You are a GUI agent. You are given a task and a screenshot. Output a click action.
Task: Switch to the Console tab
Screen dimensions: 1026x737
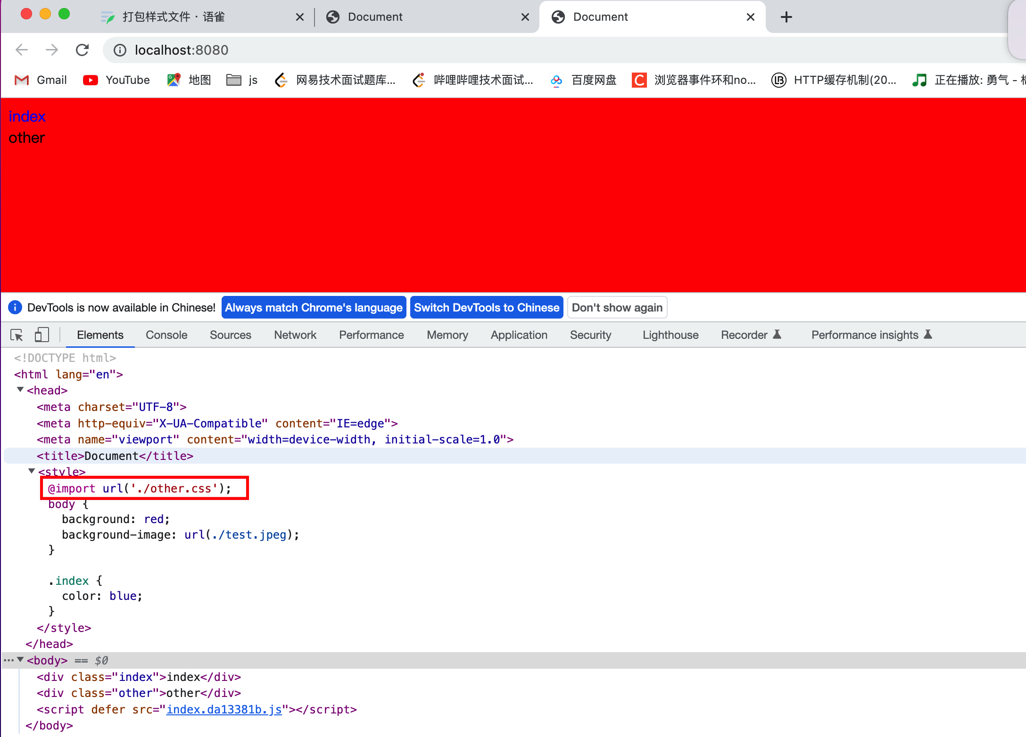166,335
